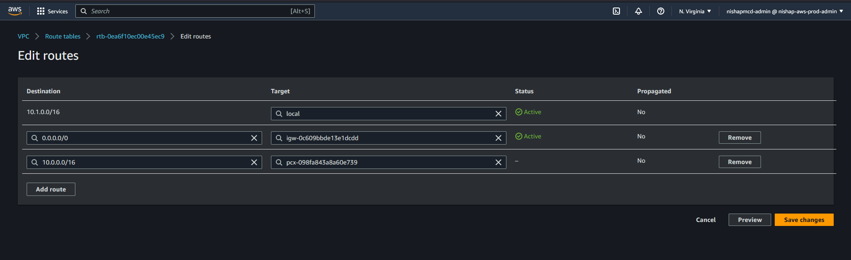Clear the 10.0.0.0/16 destination field
The image size is (851, 260).
254,162
